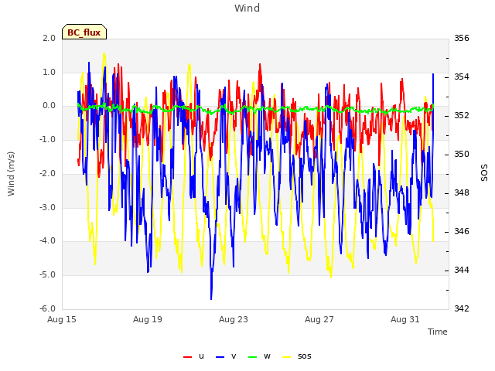Click the 'Wind' chart title
Viewport: 495px width, 371px height.
pyautogui.click(x=247, y=8)
